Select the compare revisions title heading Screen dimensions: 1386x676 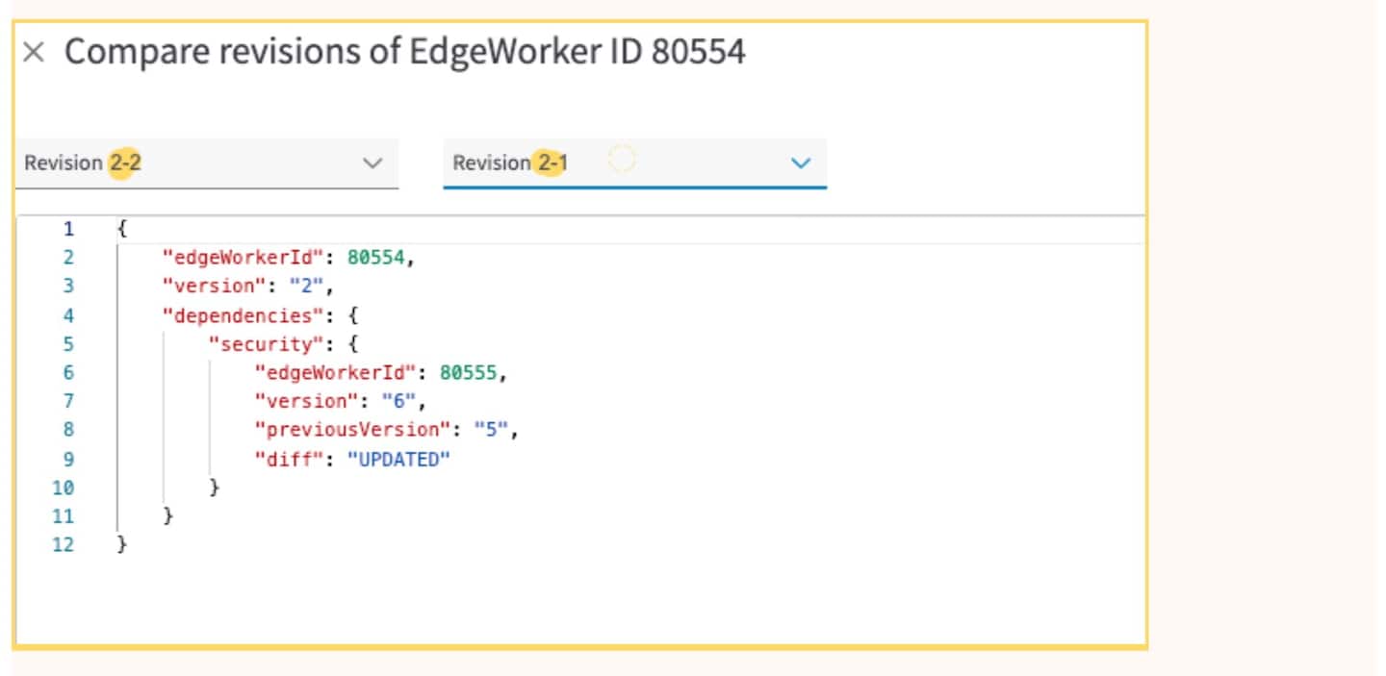pos(404,52)
